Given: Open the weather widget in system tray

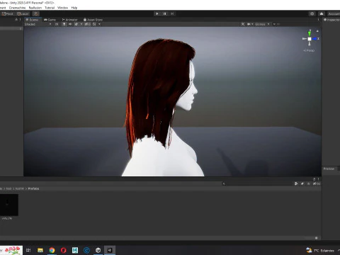Looking at the screenshot, I should pyautogui.click(x=320, y=250).
